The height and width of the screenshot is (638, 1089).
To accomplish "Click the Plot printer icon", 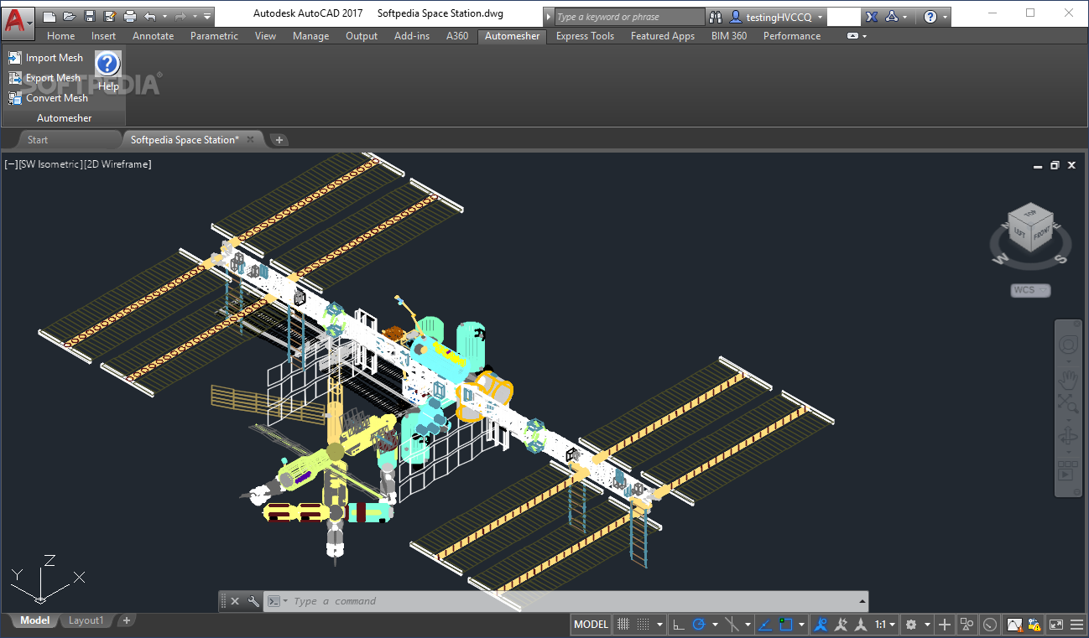I will [130, 16].
